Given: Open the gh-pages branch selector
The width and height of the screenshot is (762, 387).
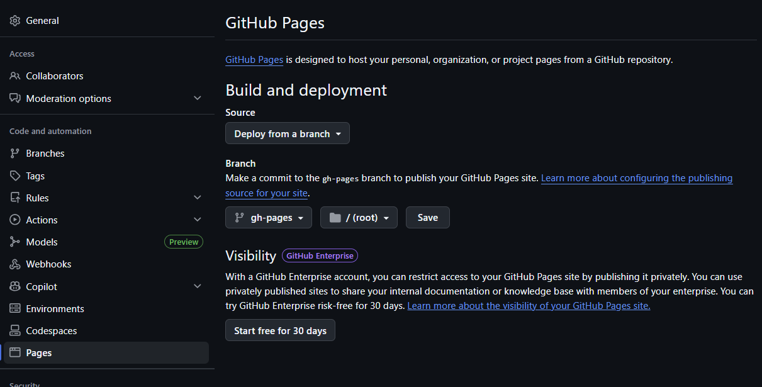Looking at the screenshot, I should coord(268,218).
